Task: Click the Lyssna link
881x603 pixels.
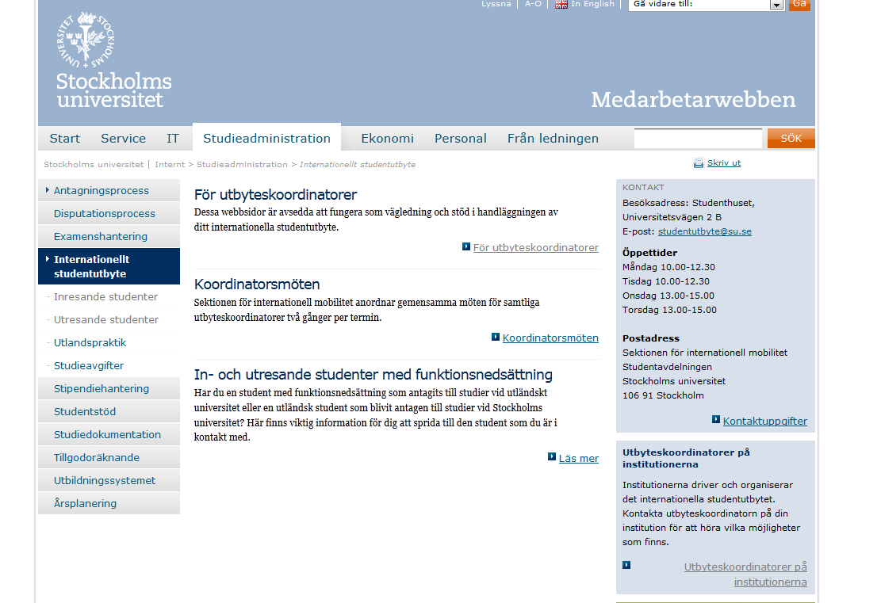Action: coord(496,4)
